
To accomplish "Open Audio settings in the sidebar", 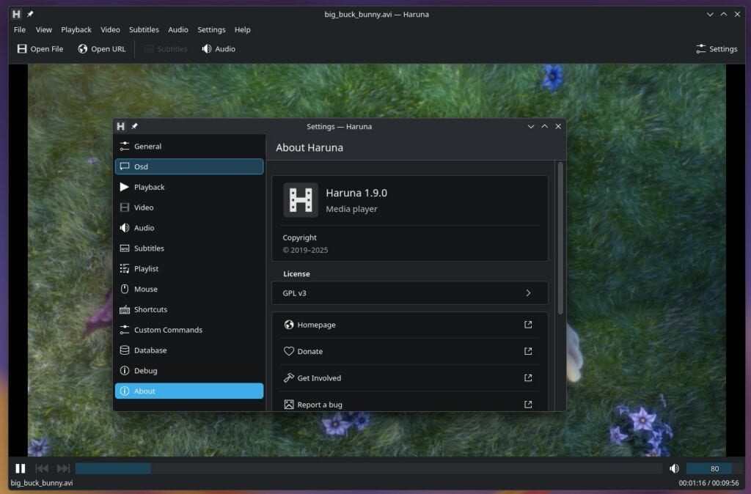I will tap(189, 228).
